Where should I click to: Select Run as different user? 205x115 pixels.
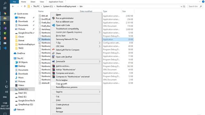65,22
